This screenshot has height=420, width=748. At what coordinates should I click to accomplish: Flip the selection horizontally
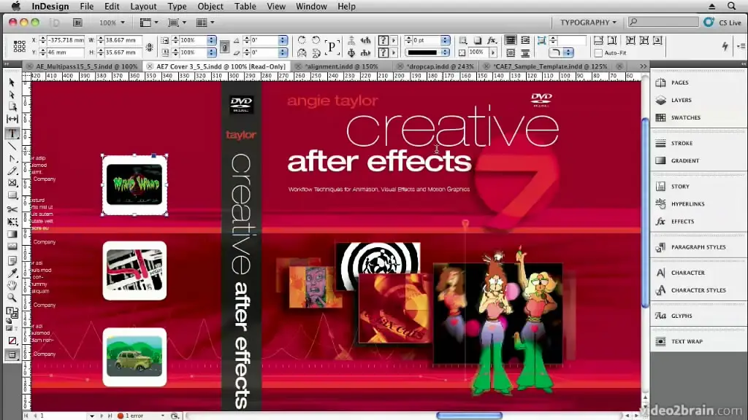click(302, 52)
